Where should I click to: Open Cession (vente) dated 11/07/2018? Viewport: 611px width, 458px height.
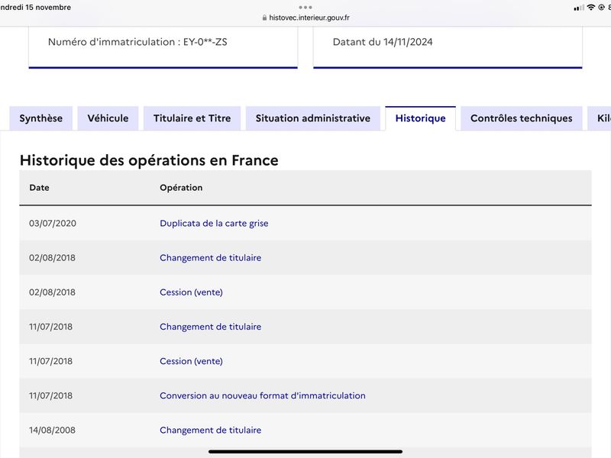(x=192, y=361)
